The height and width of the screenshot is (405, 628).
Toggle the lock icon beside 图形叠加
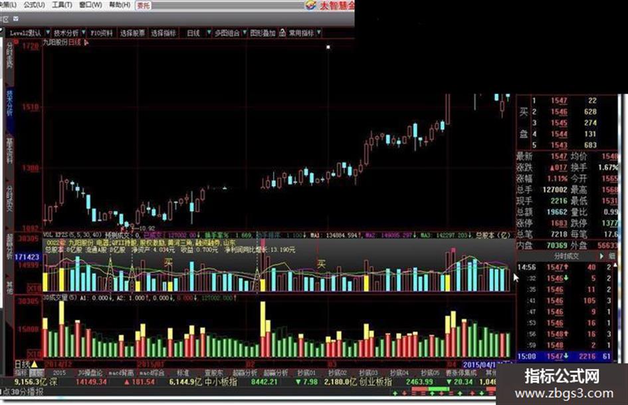[282, 33]
